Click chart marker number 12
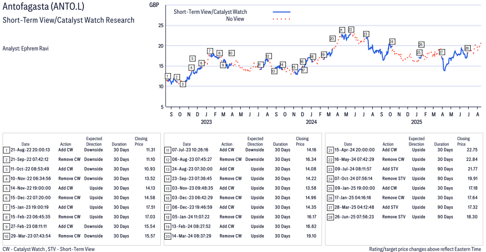This screenshot has height=252, width=486. 269,56
